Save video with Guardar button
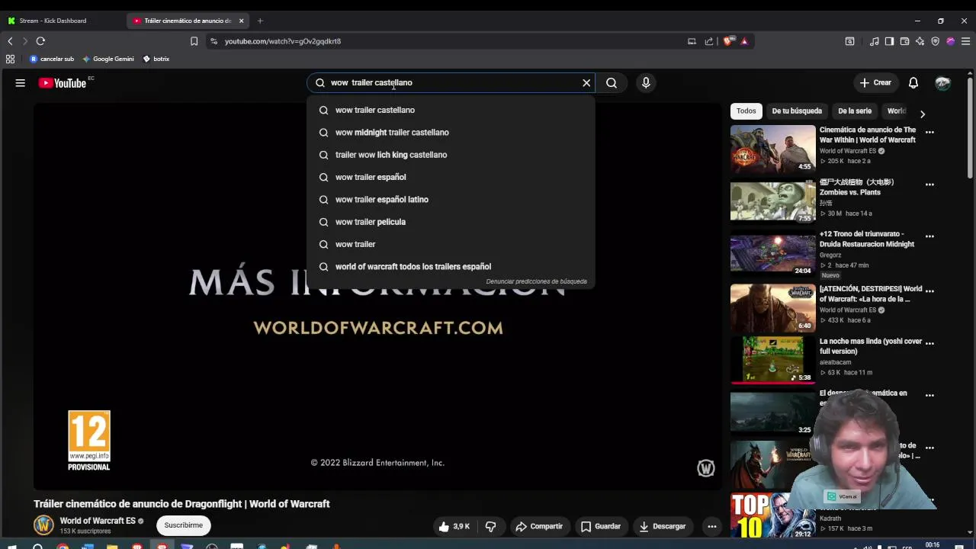Image resolution: width=976 pixels, height=549 pixels. [x=601, y=527]
